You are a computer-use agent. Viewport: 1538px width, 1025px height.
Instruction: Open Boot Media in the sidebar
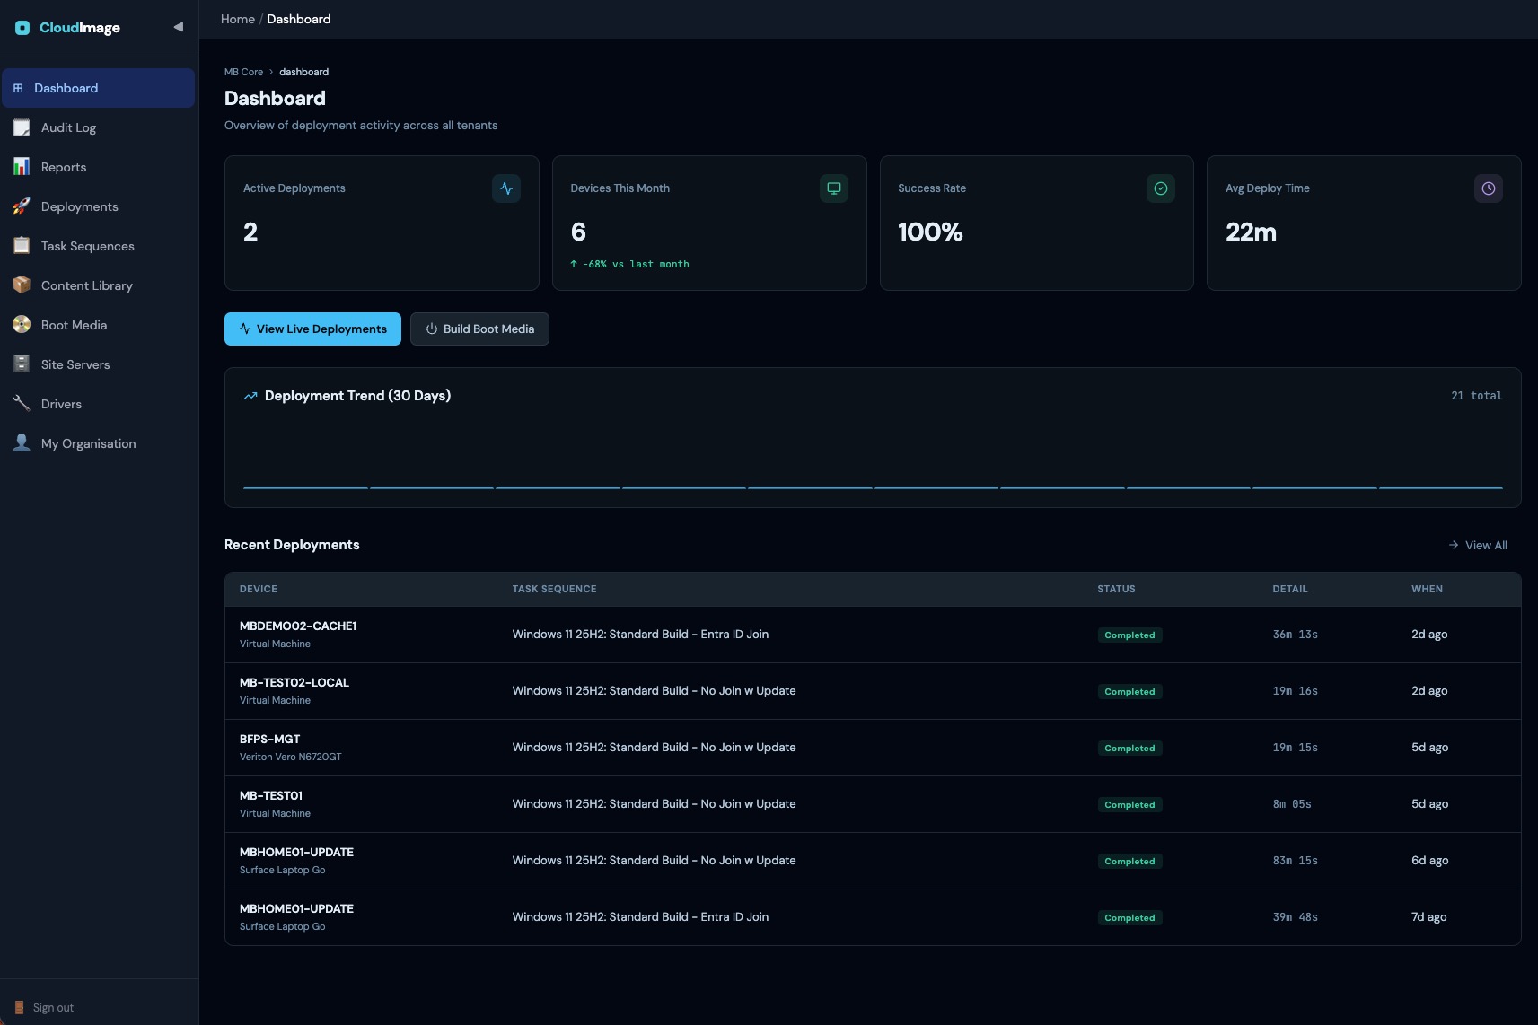point(98,325)
